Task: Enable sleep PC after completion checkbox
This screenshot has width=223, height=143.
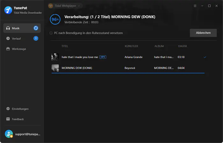Action: coord(51,33)
